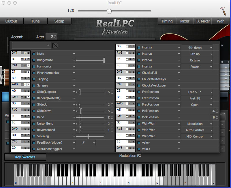Open the Tune tab

point(35,21)
